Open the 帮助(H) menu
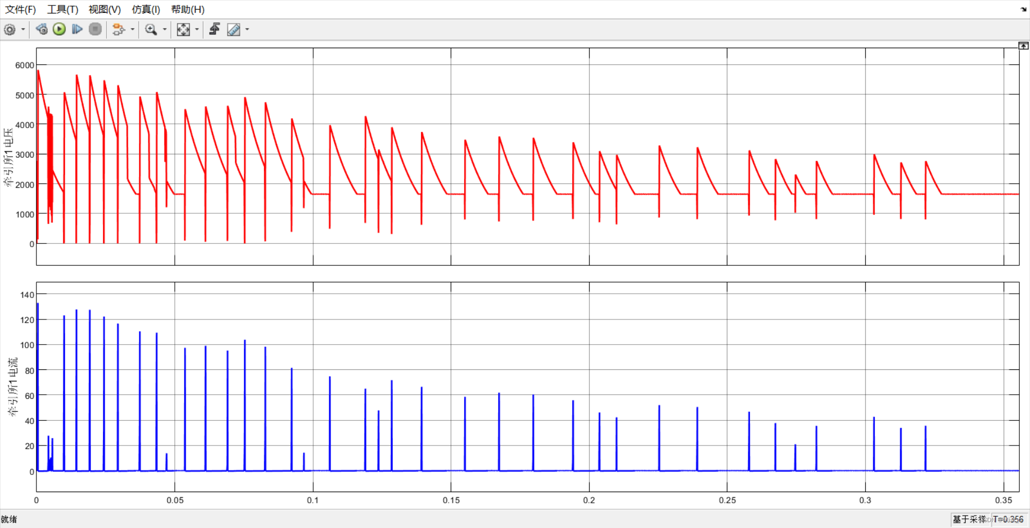This screenshot has width=1030, height=528. click(188, 10)
